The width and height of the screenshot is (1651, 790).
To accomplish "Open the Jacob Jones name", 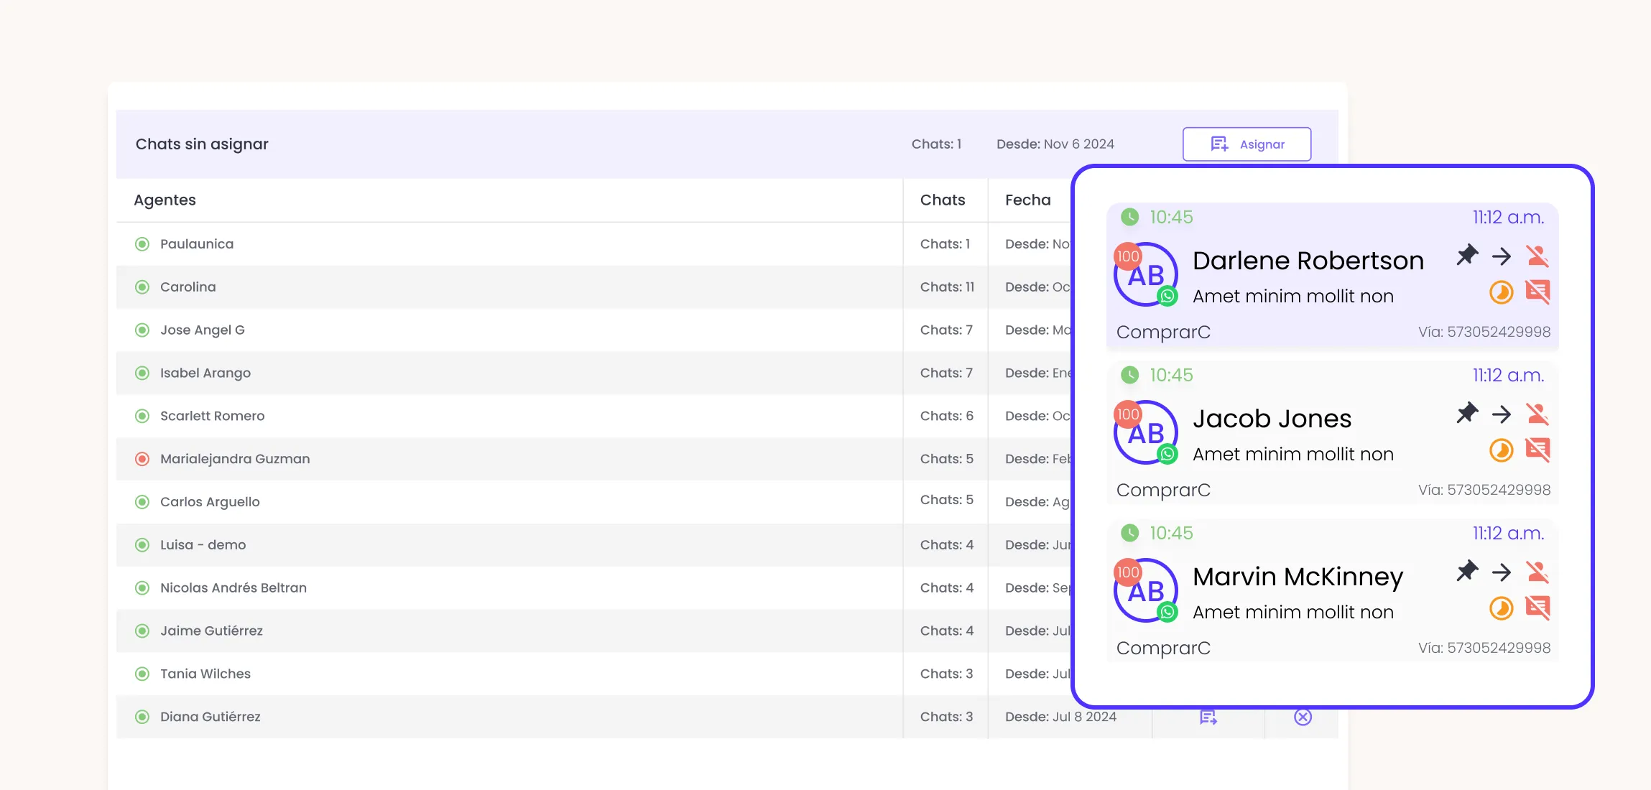I will 1272,419.
